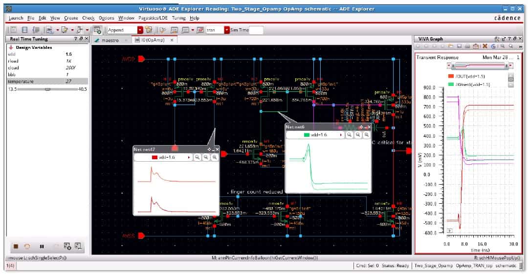Open the File menu

point(31,18)
